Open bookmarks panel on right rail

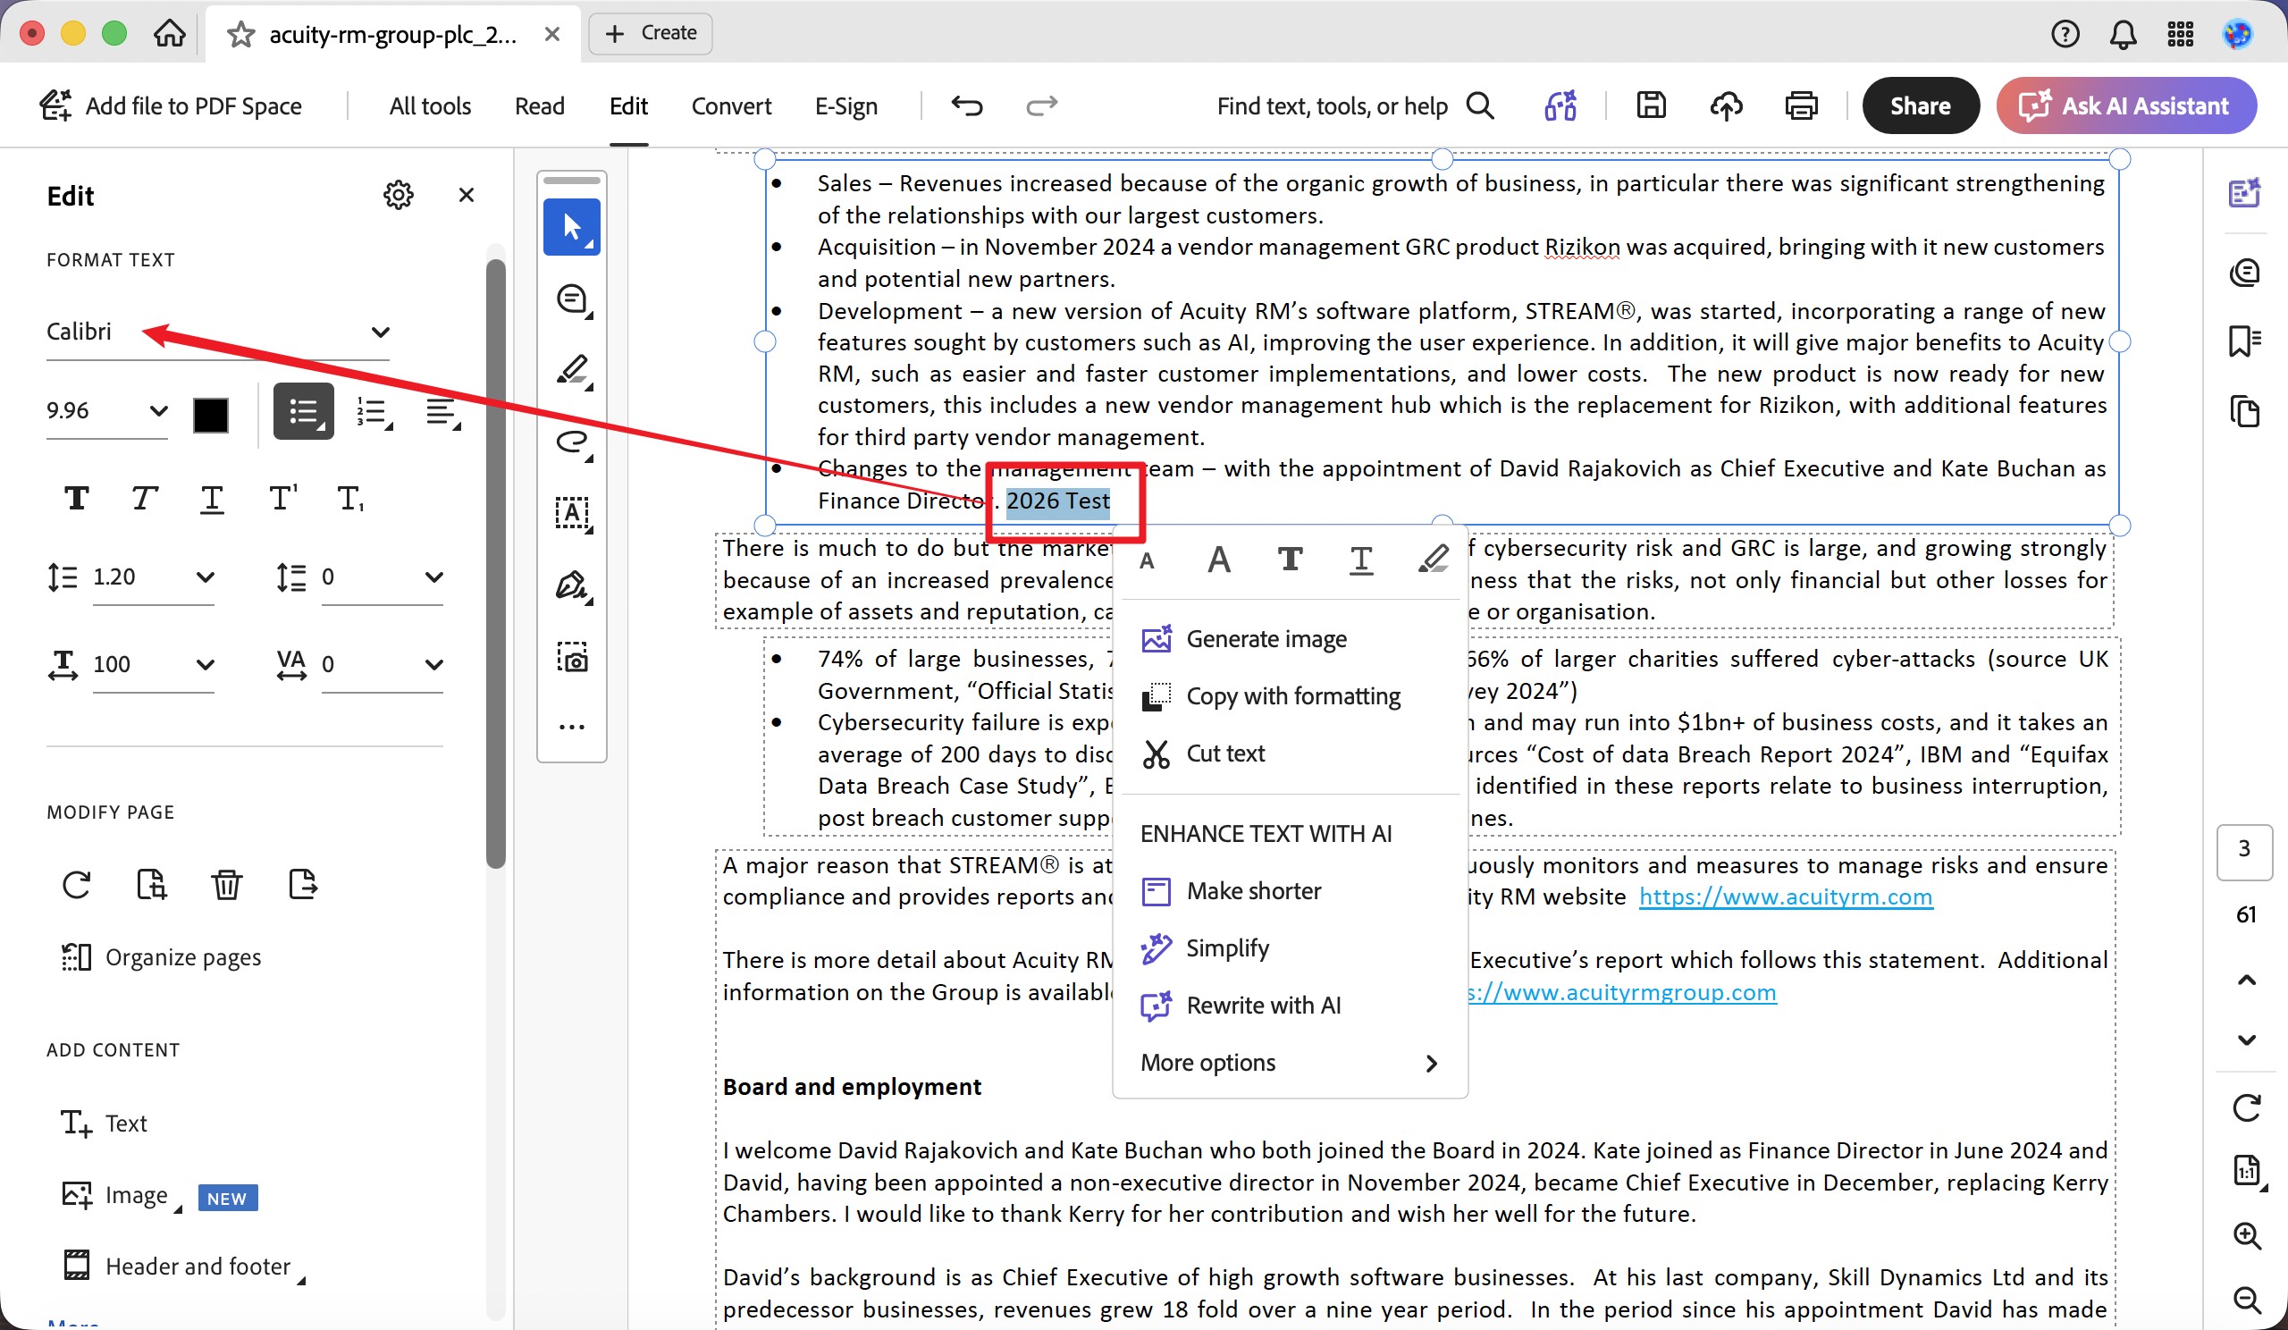(x=2244, y=341)
